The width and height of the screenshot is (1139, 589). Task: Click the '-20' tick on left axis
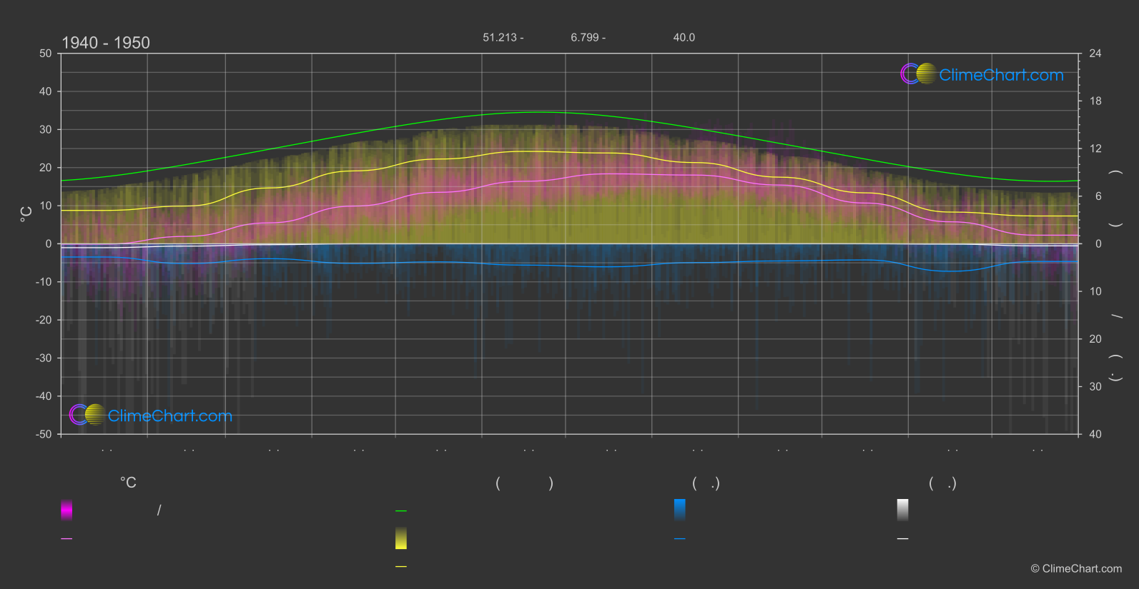tap(44, 320)
